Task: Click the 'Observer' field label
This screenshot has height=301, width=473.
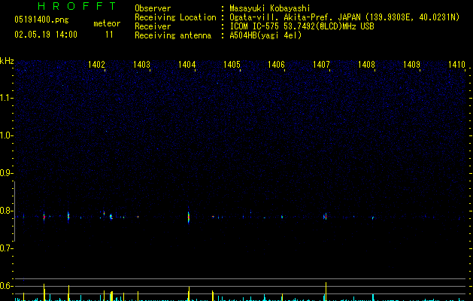Action: pyautogui.click(x=153, y=8)
